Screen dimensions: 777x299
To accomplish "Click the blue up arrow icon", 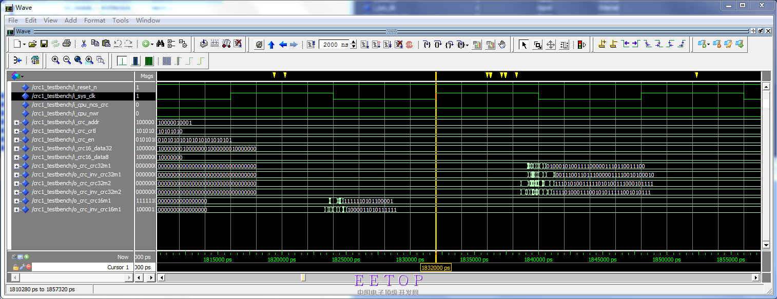I will pyautogui.click(x=271, y=45).
